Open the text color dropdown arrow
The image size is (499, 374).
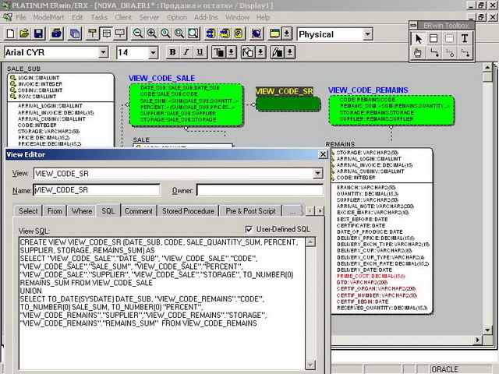232,52
